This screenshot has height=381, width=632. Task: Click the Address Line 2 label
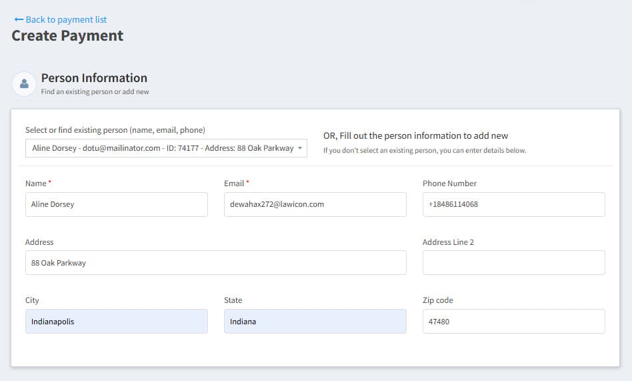pos(448,242)
